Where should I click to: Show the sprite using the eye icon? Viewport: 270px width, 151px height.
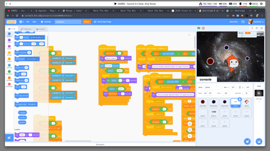point(205,93)
